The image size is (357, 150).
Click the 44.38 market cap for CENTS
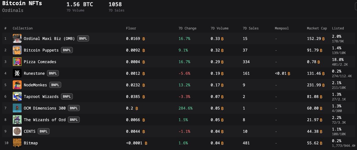pos(313,131)
